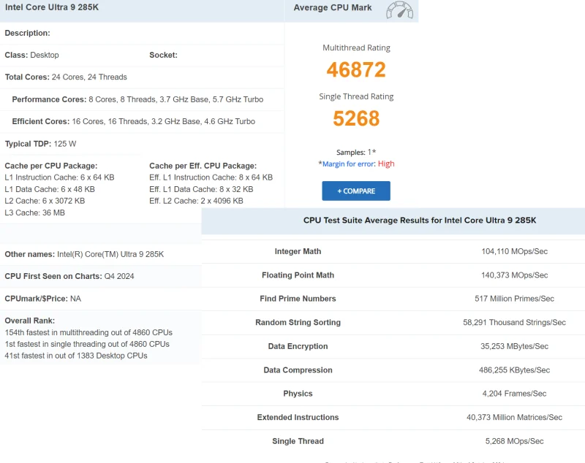Click the speedometer gauge icon
This screenshot has width=585, height=463.
coord(399,10)
